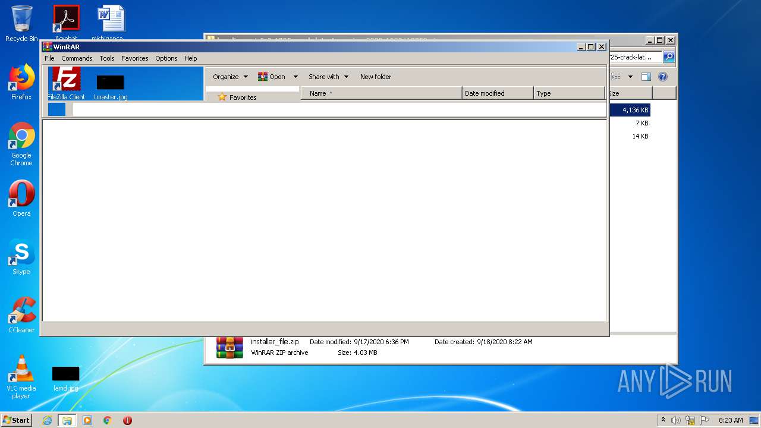Launch Skype from the desktop
Screen dimensions: 761x428
click(x=21, y=257)
